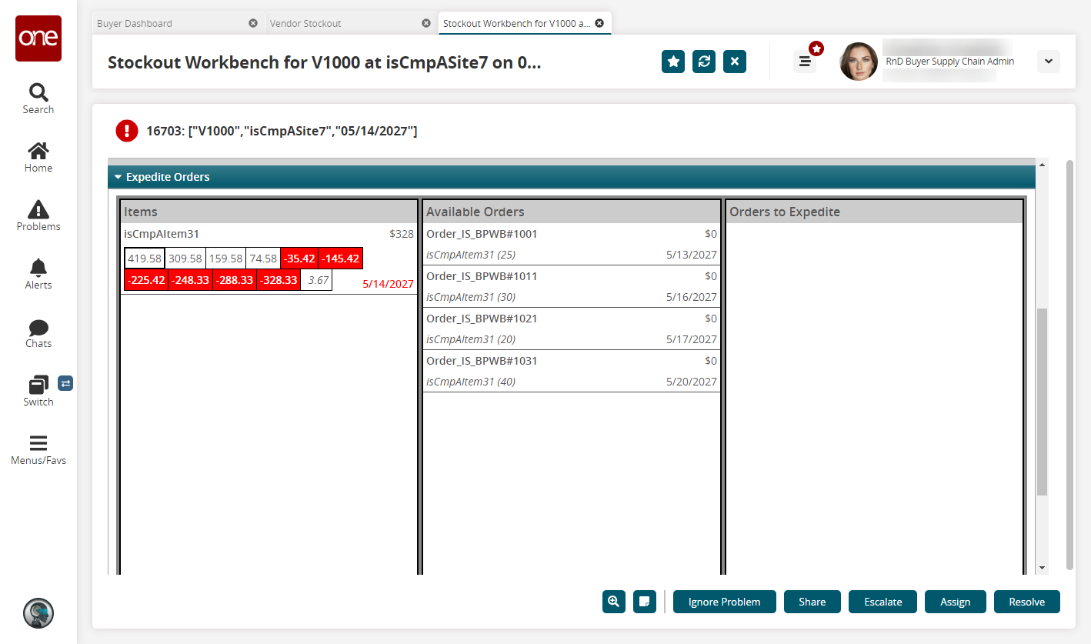Click the blue swap badge beside Switch
Screen dimensions: 1091x644
click(65, 382)
